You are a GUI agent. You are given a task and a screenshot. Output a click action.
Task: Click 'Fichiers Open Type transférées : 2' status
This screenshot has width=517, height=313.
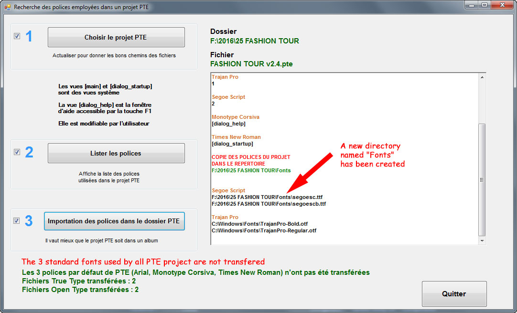pyautogui.click(x=80, y=290)
